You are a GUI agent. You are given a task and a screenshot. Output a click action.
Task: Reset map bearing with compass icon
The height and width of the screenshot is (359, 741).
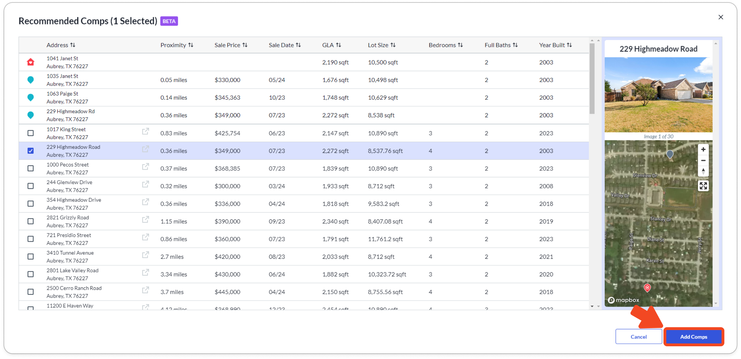(x=703, y=171)
